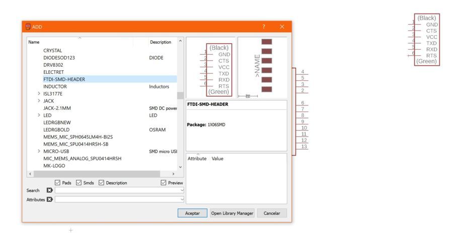Expand the ISL3177E tree item

[39, 94]
